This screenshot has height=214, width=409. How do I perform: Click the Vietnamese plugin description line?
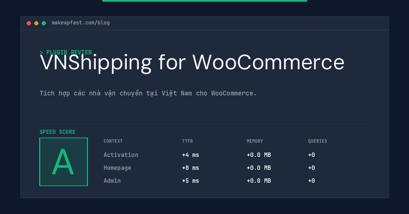(148, 93)
